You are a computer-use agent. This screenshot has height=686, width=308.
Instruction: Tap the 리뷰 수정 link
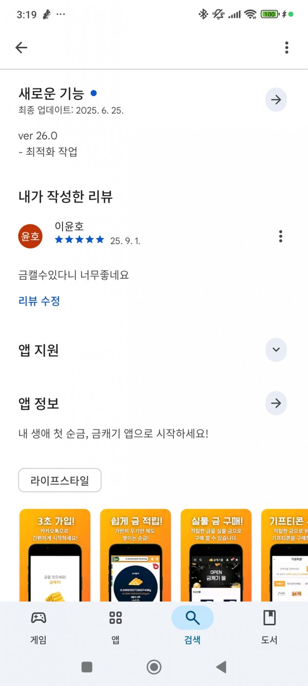click(x=39, y=301)
